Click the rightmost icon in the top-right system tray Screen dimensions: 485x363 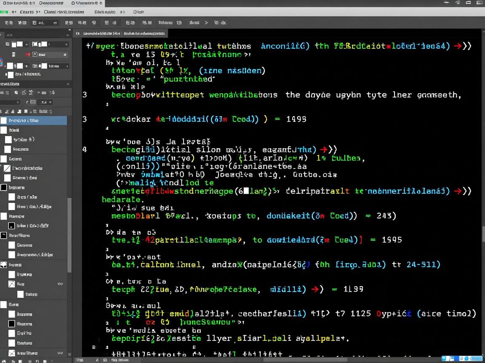coord(479,3)
